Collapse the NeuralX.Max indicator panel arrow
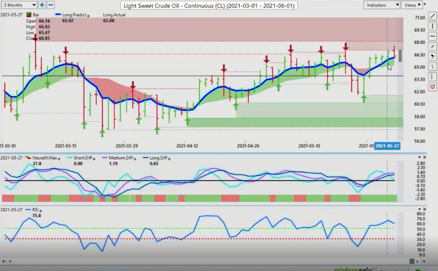 coord(418,157)
